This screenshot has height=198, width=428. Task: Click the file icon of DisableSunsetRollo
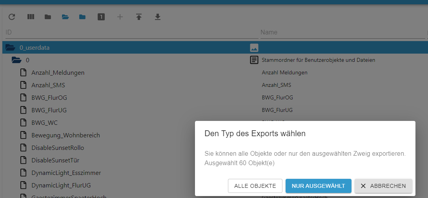pyautogui.click(x=24, y=148)
